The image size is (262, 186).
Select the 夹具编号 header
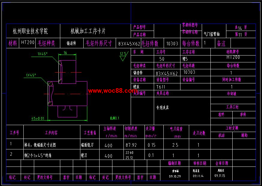tap(139, 93)
